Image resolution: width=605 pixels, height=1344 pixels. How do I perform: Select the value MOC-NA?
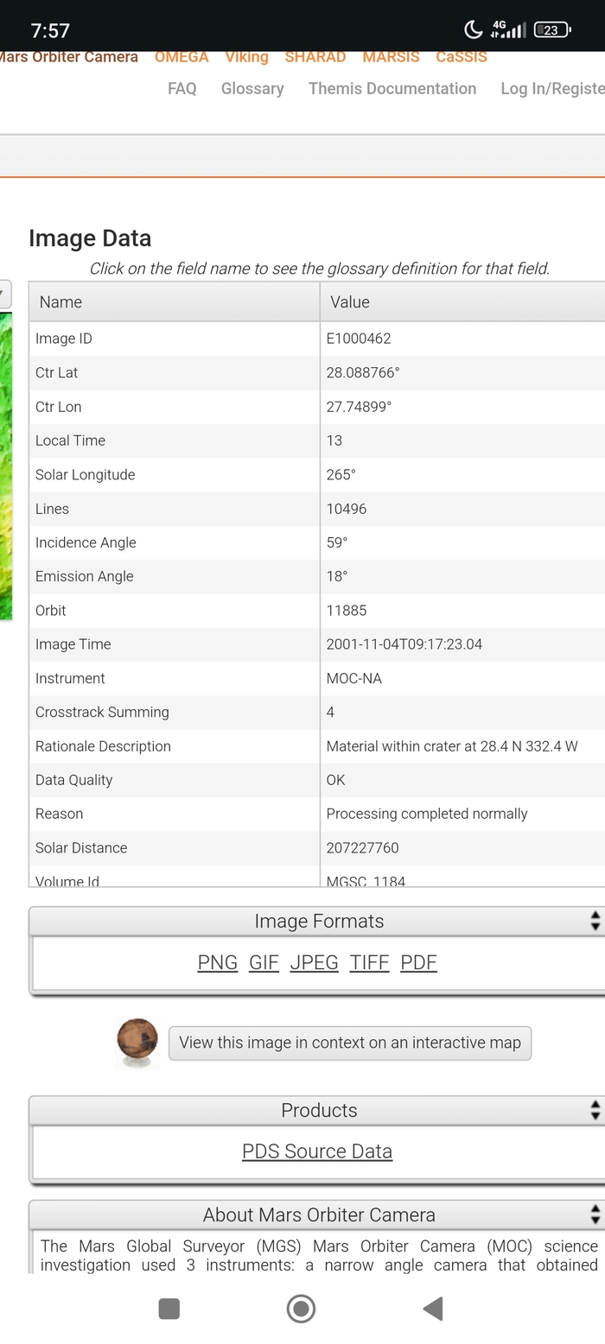[354, 678]
